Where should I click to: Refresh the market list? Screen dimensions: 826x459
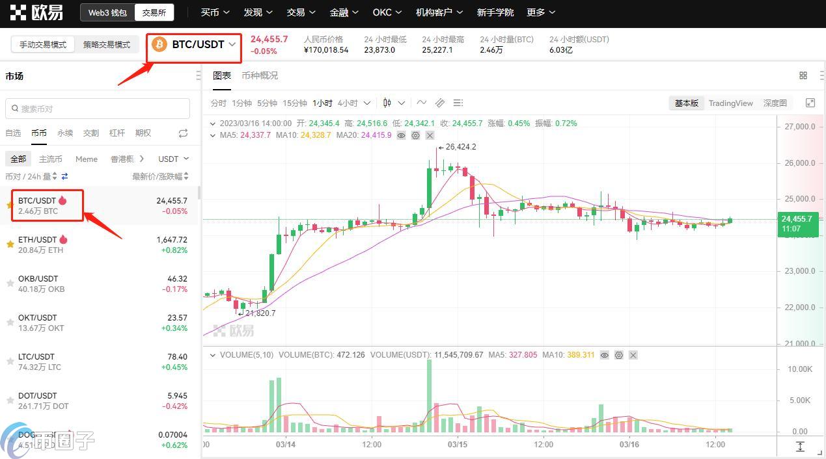183,133
